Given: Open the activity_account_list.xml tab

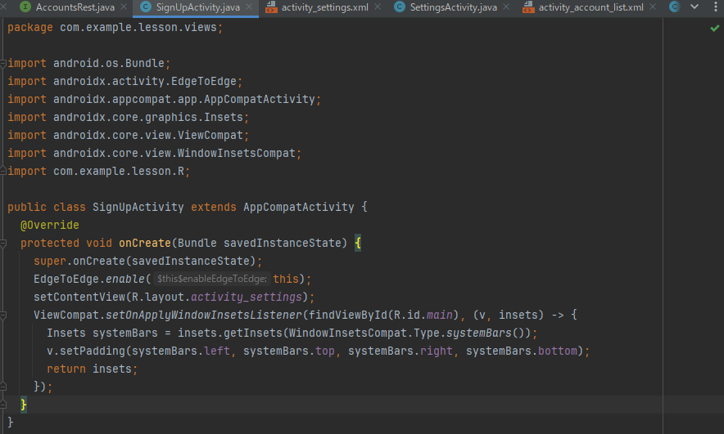Looking at the screenshot, I should click(591, 7).
